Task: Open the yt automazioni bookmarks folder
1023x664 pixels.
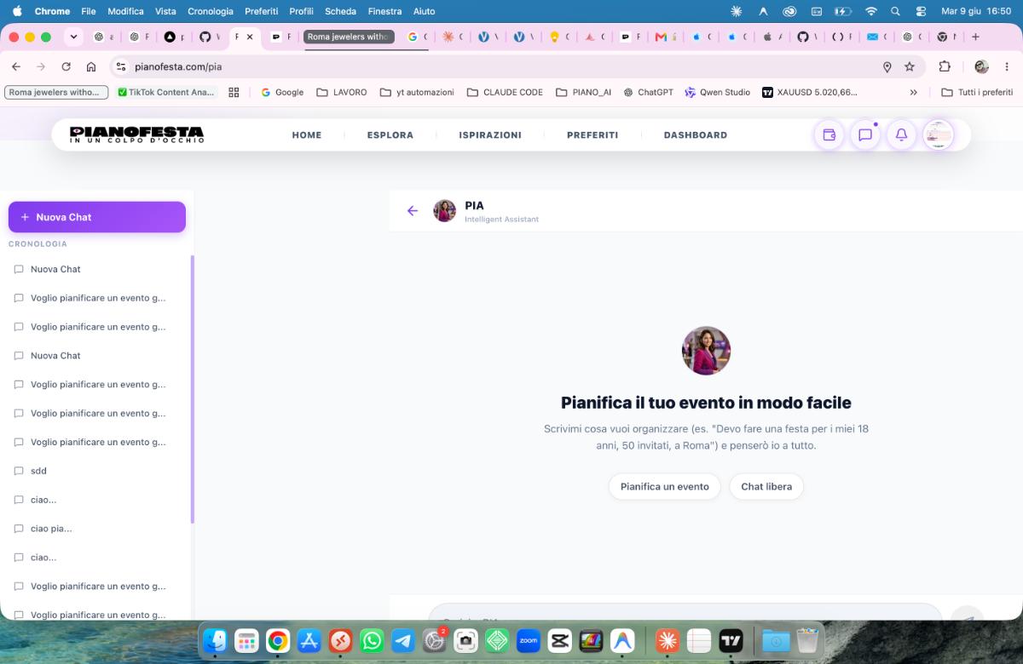Action: coord(416,92)
